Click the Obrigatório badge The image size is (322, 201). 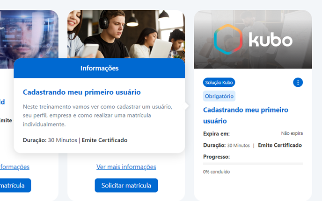219,96
